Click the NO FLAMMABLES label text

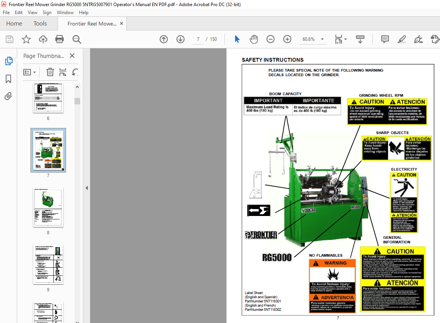point(326,256)
